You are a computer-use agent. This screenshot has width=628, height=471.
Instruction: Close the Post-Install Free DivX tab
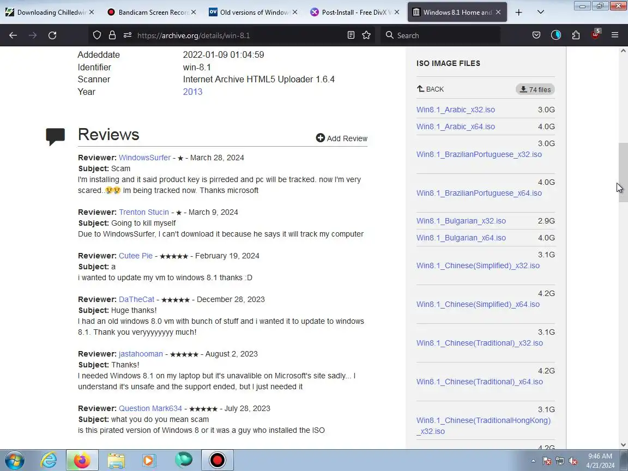click(396, 12)
